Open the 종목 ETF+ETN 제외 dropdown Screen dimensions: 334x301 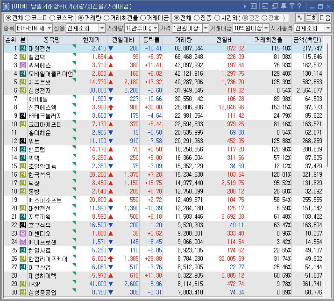[49, 28]
